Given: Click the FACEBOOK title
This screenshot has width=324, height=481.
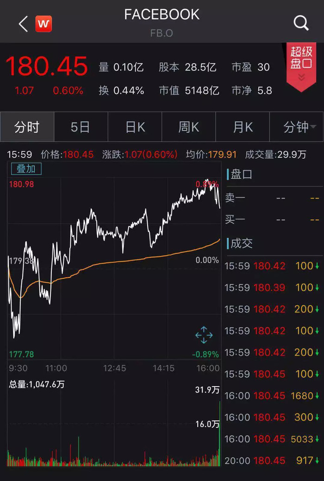Looking at the screenshot, I should [162, 14].
